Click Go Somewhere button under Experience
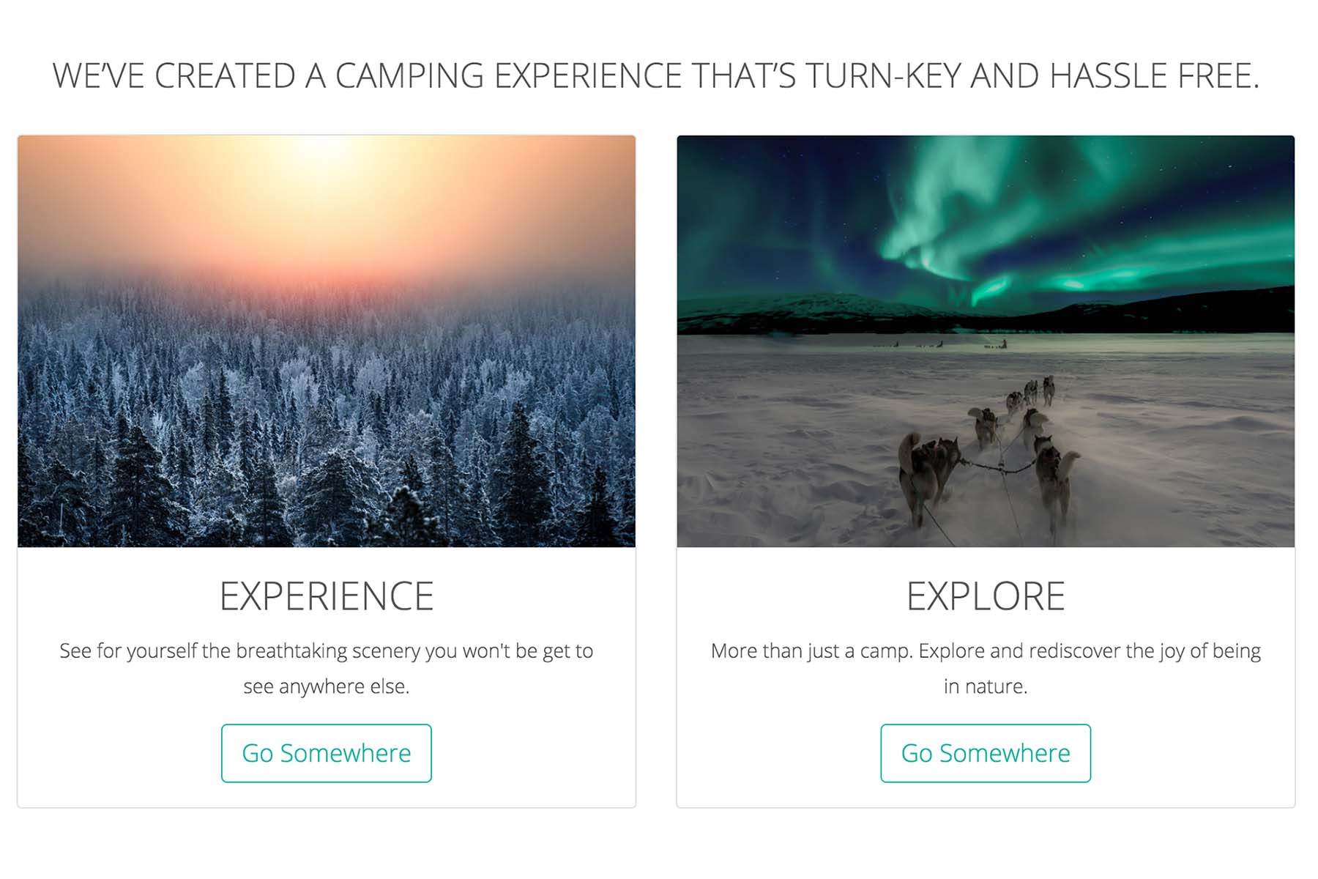Image resolution: width=1318 pixels, height=879 pixels. 326,753
